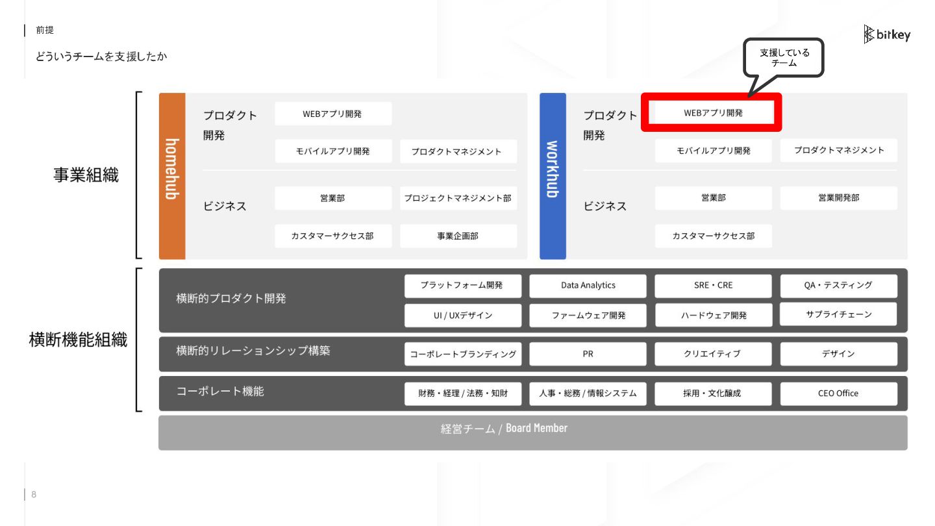Click 営業開発部 box
The image size is (935, 526).
pyautogui.click(x=839, y=198)
